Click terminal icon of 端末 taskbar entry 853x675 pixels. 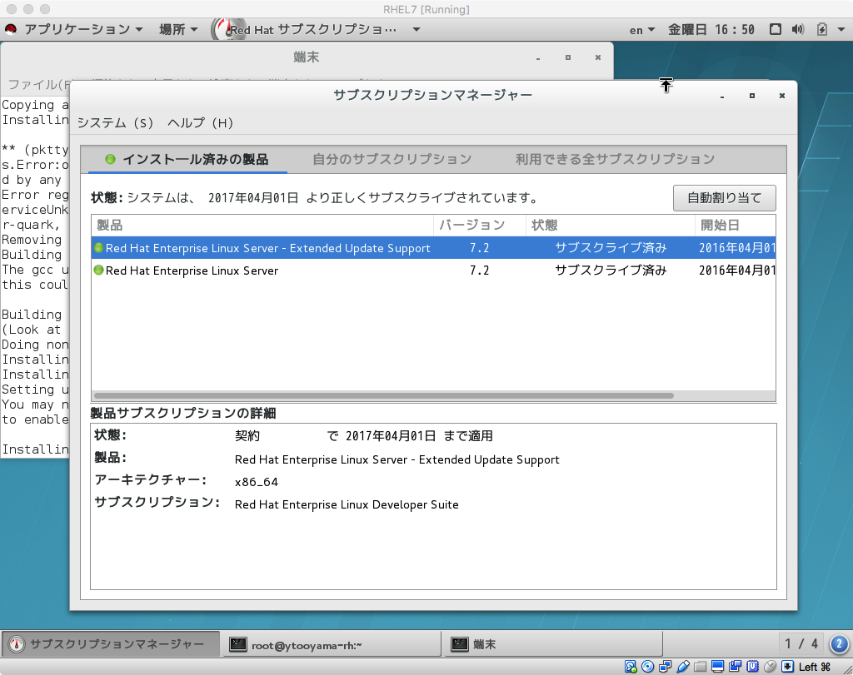coord(460,644)
